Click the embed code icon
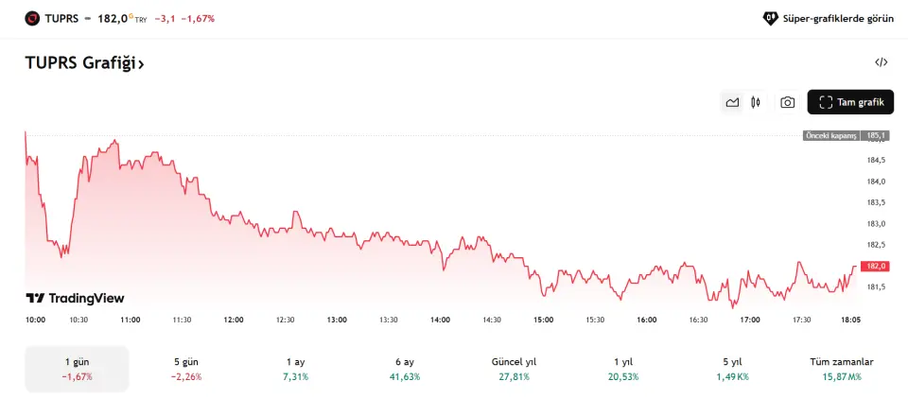The width and height of the screenshot is (908, 399). [881, 63]
